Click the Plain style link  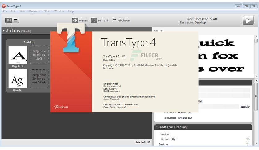200,101
